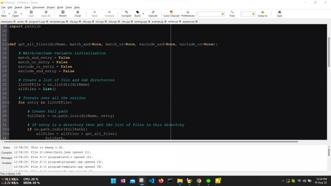Open Visual Studio Code from taskbar

coord(151,181)
